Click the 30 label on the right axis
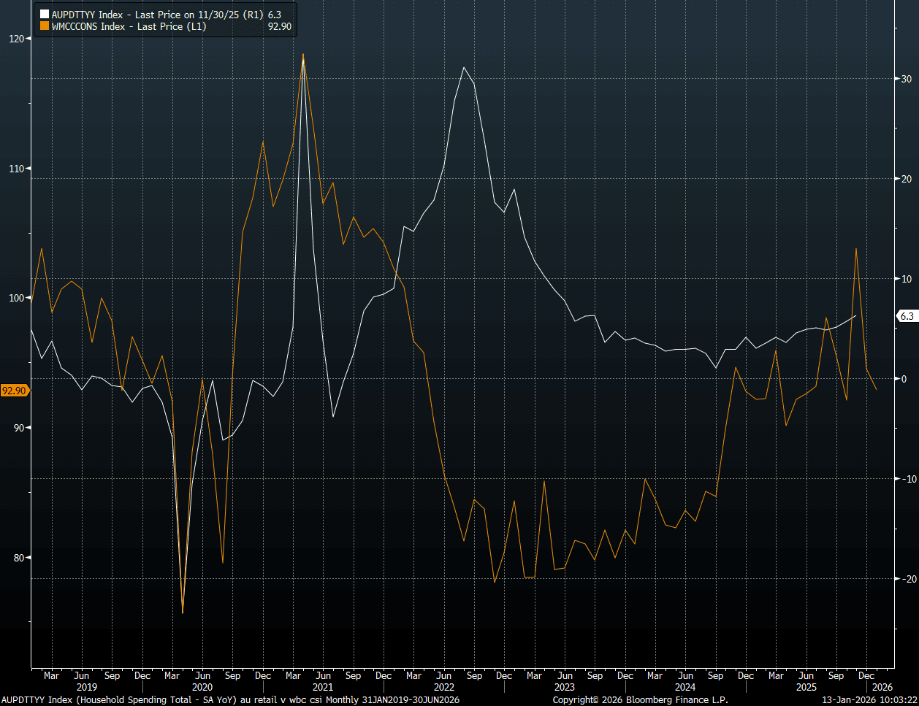 click(x=905, y=78)
